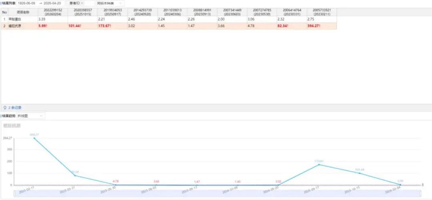Click the start date field 1826-06-09
The image size is (432, 200).
(x=26, y=3)
